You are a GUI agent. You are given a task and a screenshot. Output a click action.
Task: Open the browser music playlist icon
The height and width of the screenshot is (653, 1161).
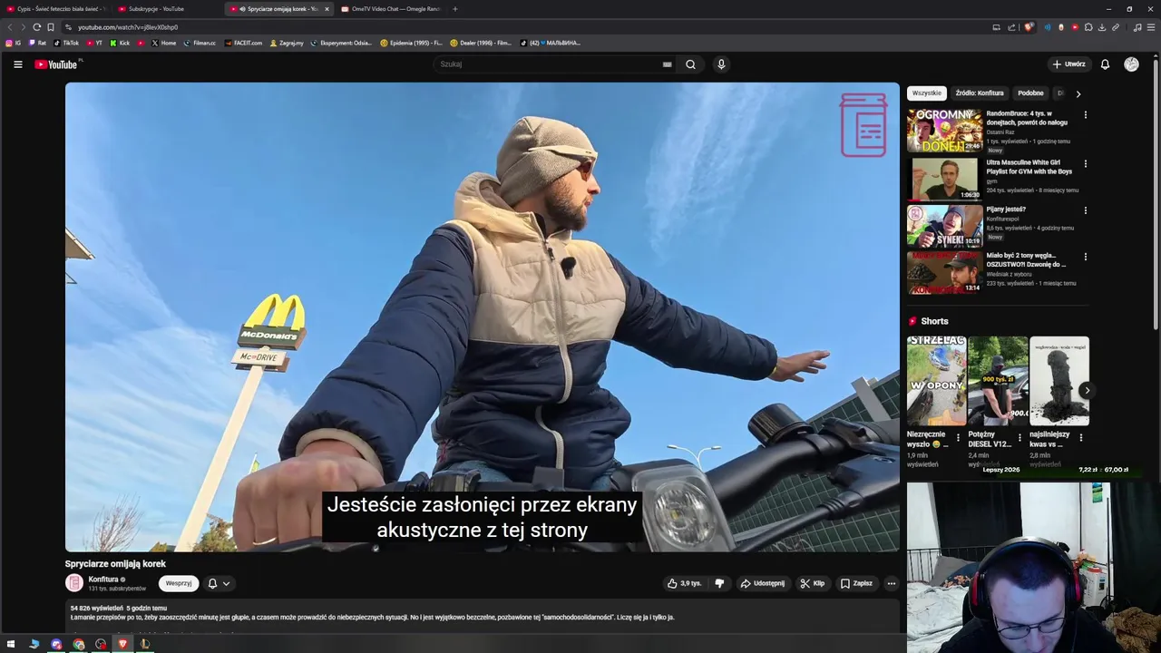point(1137,27)
